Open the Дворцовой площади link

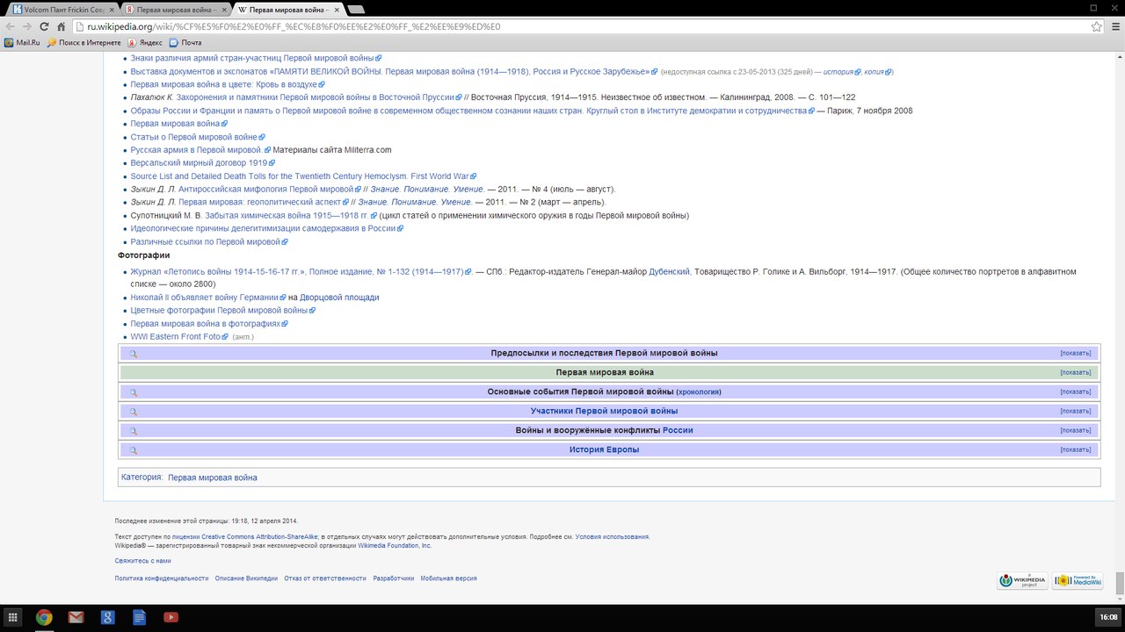pyautogui.click(x=339, y=298)
